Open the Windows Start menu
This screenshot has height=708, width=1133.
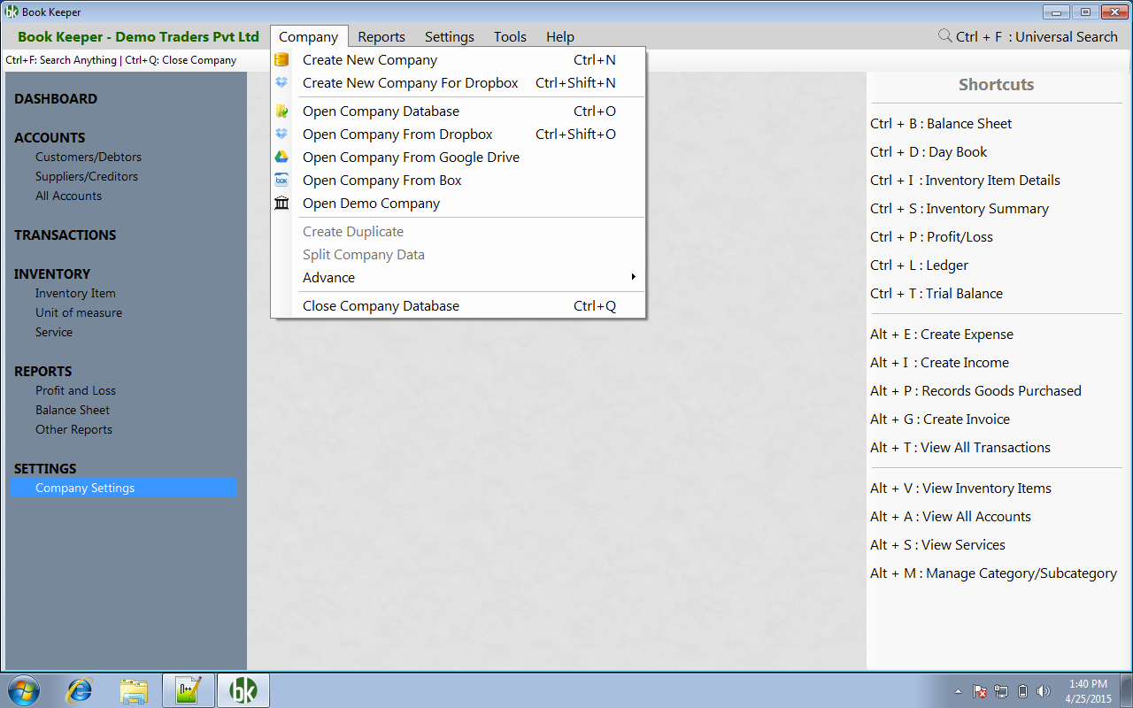point(24,690)
